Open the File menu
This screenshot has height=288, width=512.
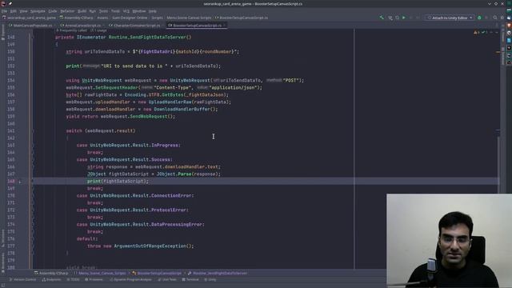[x=4, y=11]
